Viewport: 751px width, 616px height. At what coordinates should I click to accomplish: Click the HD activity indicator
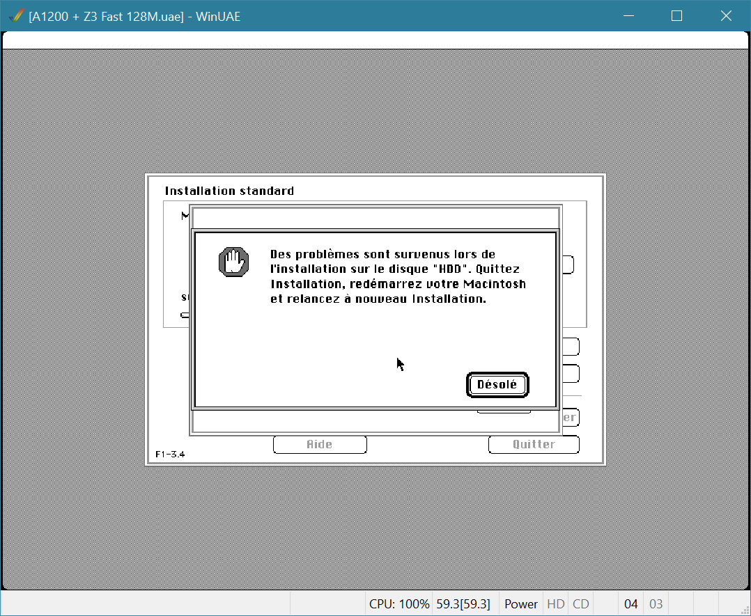click(x=556, y=604)
